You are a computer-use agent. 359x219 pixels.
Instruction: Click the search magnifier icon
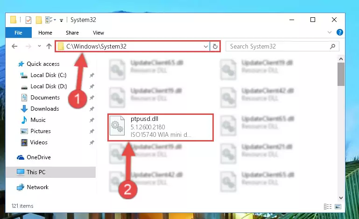(332, 47)
